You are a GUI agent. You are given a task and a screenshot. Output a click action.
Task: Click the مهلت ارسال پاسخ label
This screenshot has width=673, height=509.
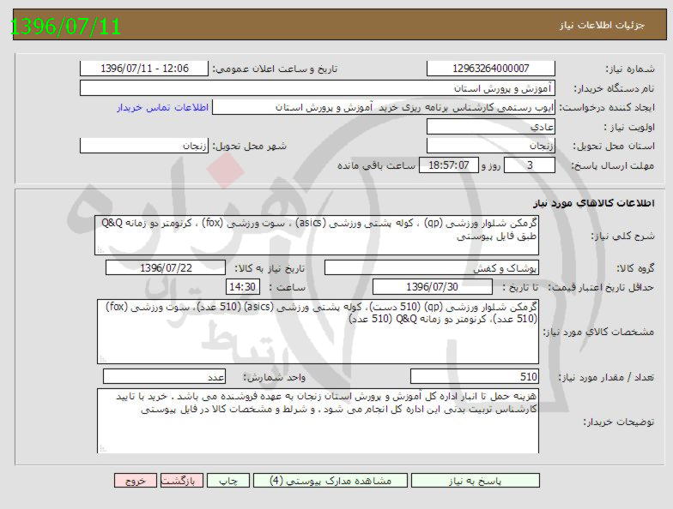pos(613,166)
